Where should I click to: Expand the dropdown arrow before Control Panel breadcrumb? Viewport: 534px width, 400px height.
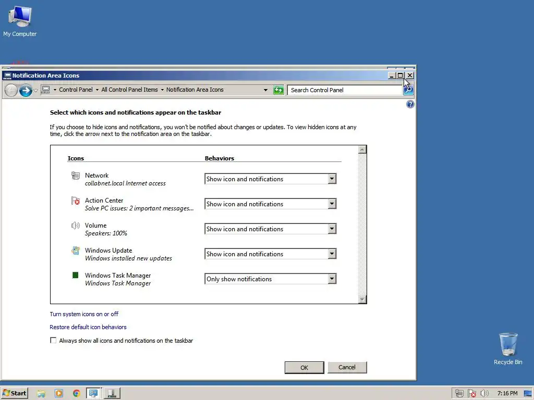click(x=55, y=90)
